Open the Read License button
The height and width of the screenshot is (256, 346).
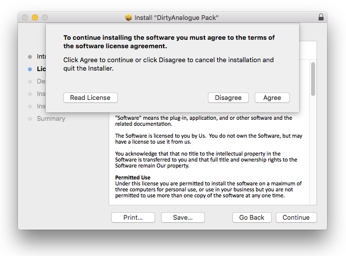[90, 97]
